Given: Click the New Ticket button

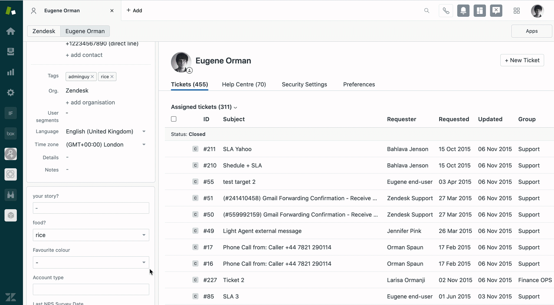Looking at the screenshot, I should coord(522,60).
